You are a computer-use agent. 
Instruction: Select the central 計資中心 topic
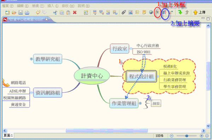click(x=92, y=76)
